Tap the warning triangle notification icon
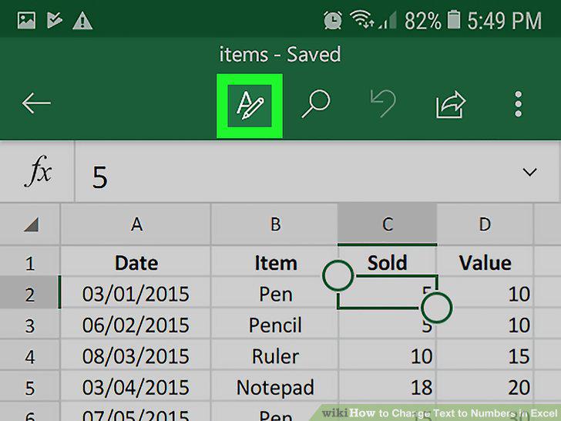The image size is (561, 421). 82,20
